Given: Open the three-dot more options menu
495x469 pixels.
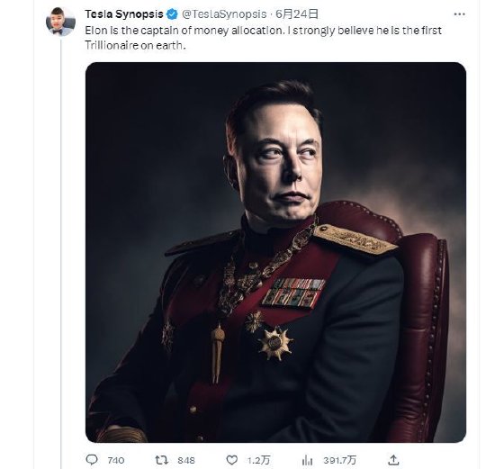Looking at the screenshot, I should (x=459, y=14).
